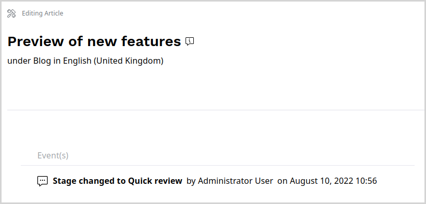Screen dimensions: 426x204
Task: Click the 'Administrator User' name
Action: coord(235,181)
